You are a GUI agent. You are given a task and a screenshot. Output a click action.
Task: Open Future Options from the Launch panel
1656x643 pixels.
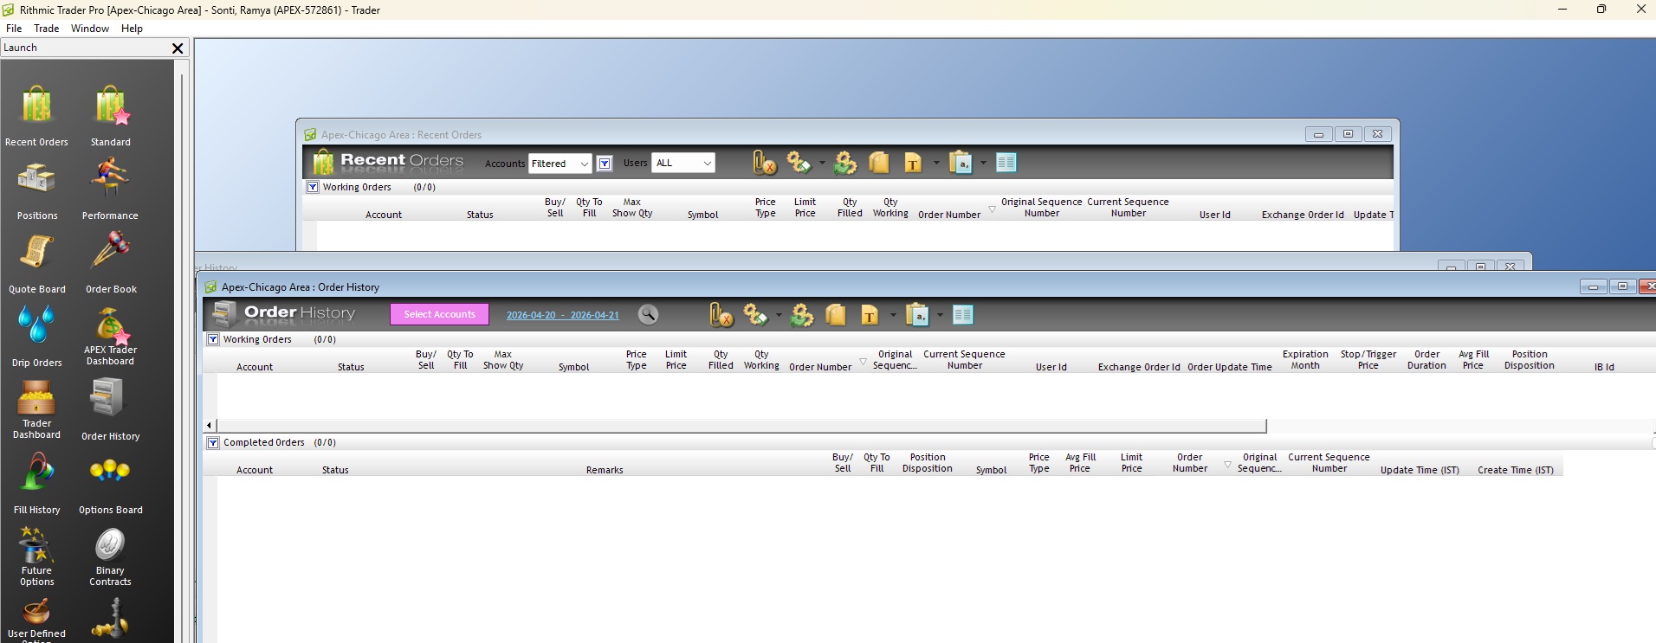pyautogui.click(x=36, y=546)
